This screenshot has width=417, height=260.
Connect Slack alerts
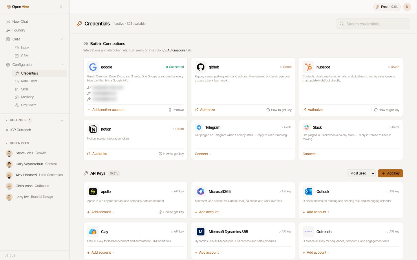(x=310, y=154)
